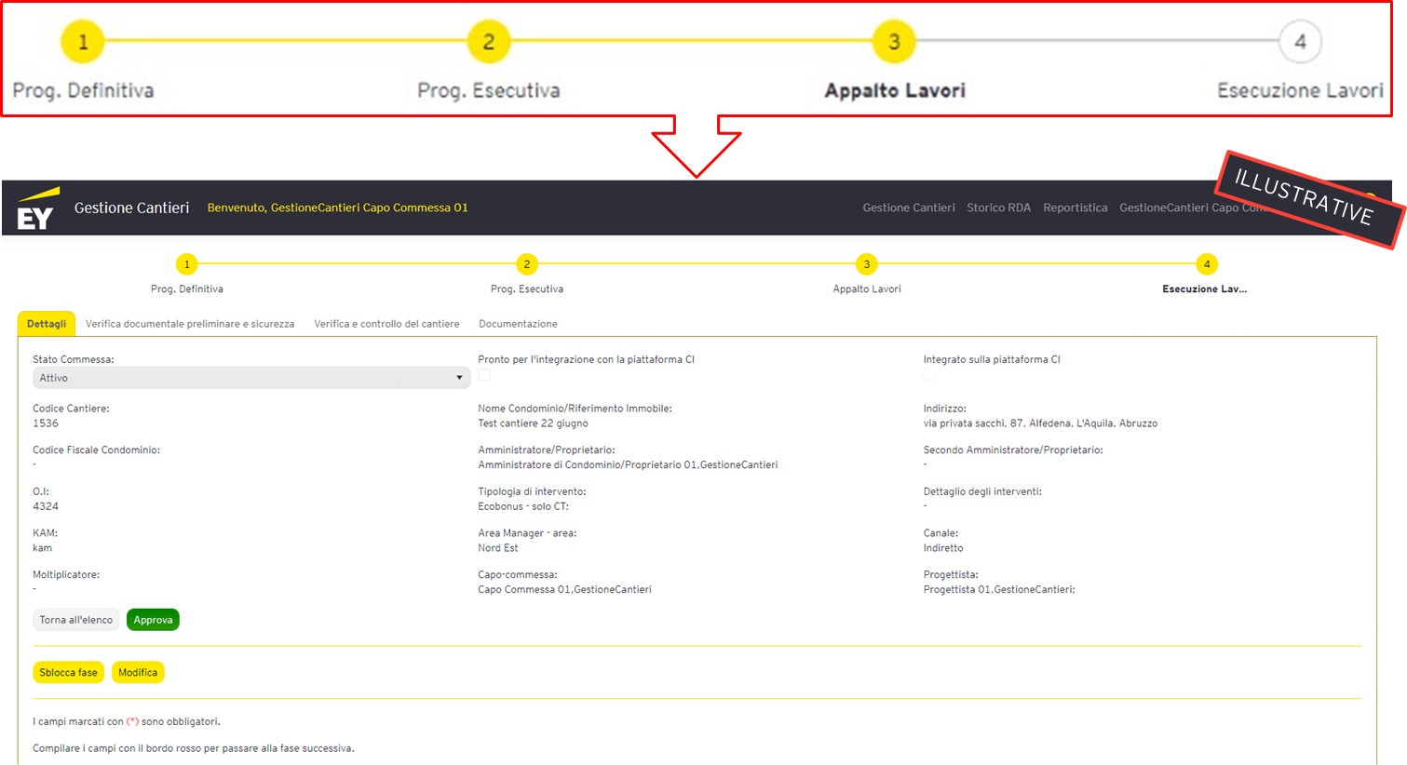Open Storico RDA in top navigation

coord(998,208)
